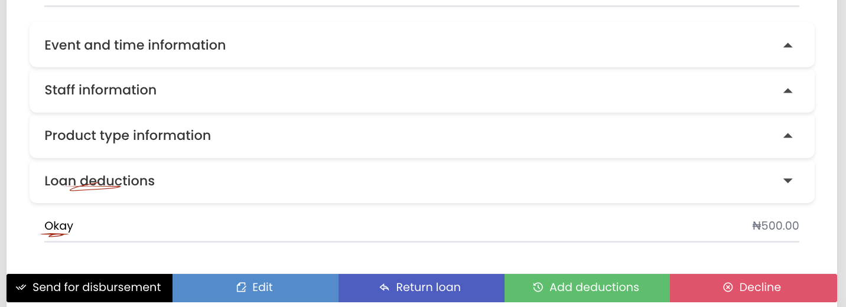Click the reply arrow icon beside Return loan
Screen dimensions: 846x307
click(x=385, y=288)
